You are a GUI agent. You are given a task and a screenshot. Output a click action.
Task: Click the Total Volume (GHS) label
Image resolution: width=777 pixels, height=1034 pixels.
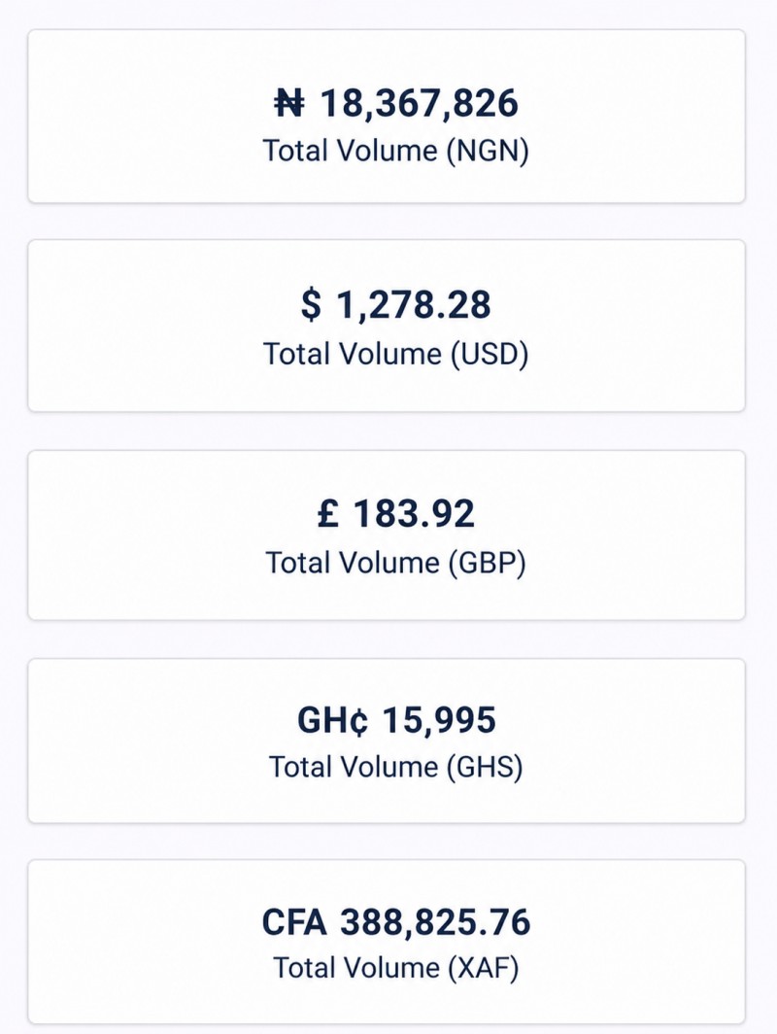396,766
